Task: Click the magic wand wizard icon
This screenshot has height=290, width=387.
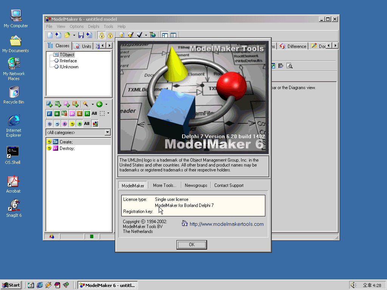Action: [86, 104]
